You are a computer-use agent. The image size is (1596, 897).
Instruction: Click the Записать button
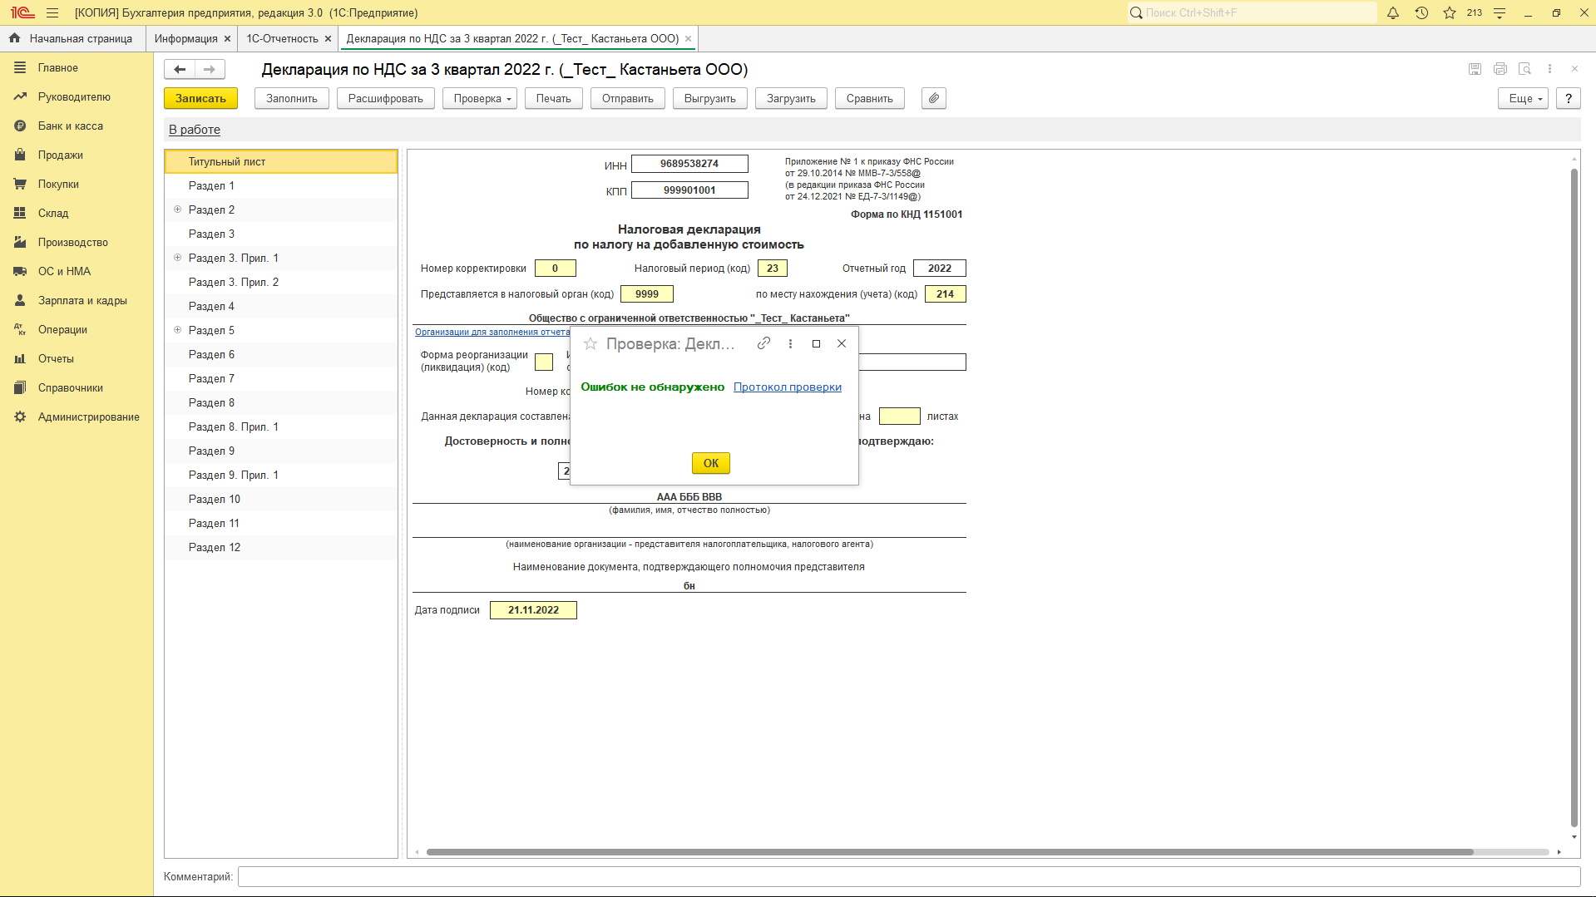(x=200, y=98)
